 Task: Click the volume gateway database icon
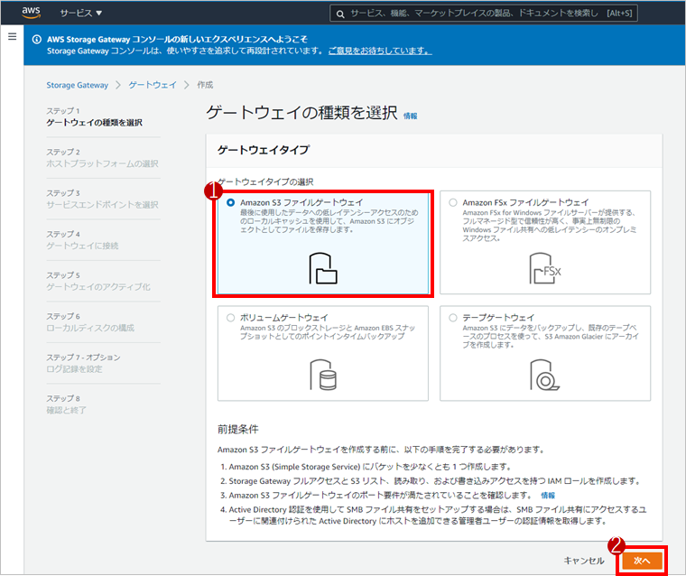click(323, 375)
